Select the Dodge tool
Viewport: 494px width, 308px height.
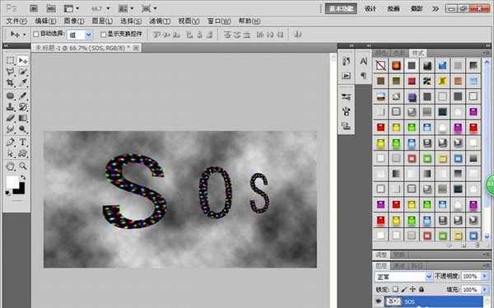(23, 129)
